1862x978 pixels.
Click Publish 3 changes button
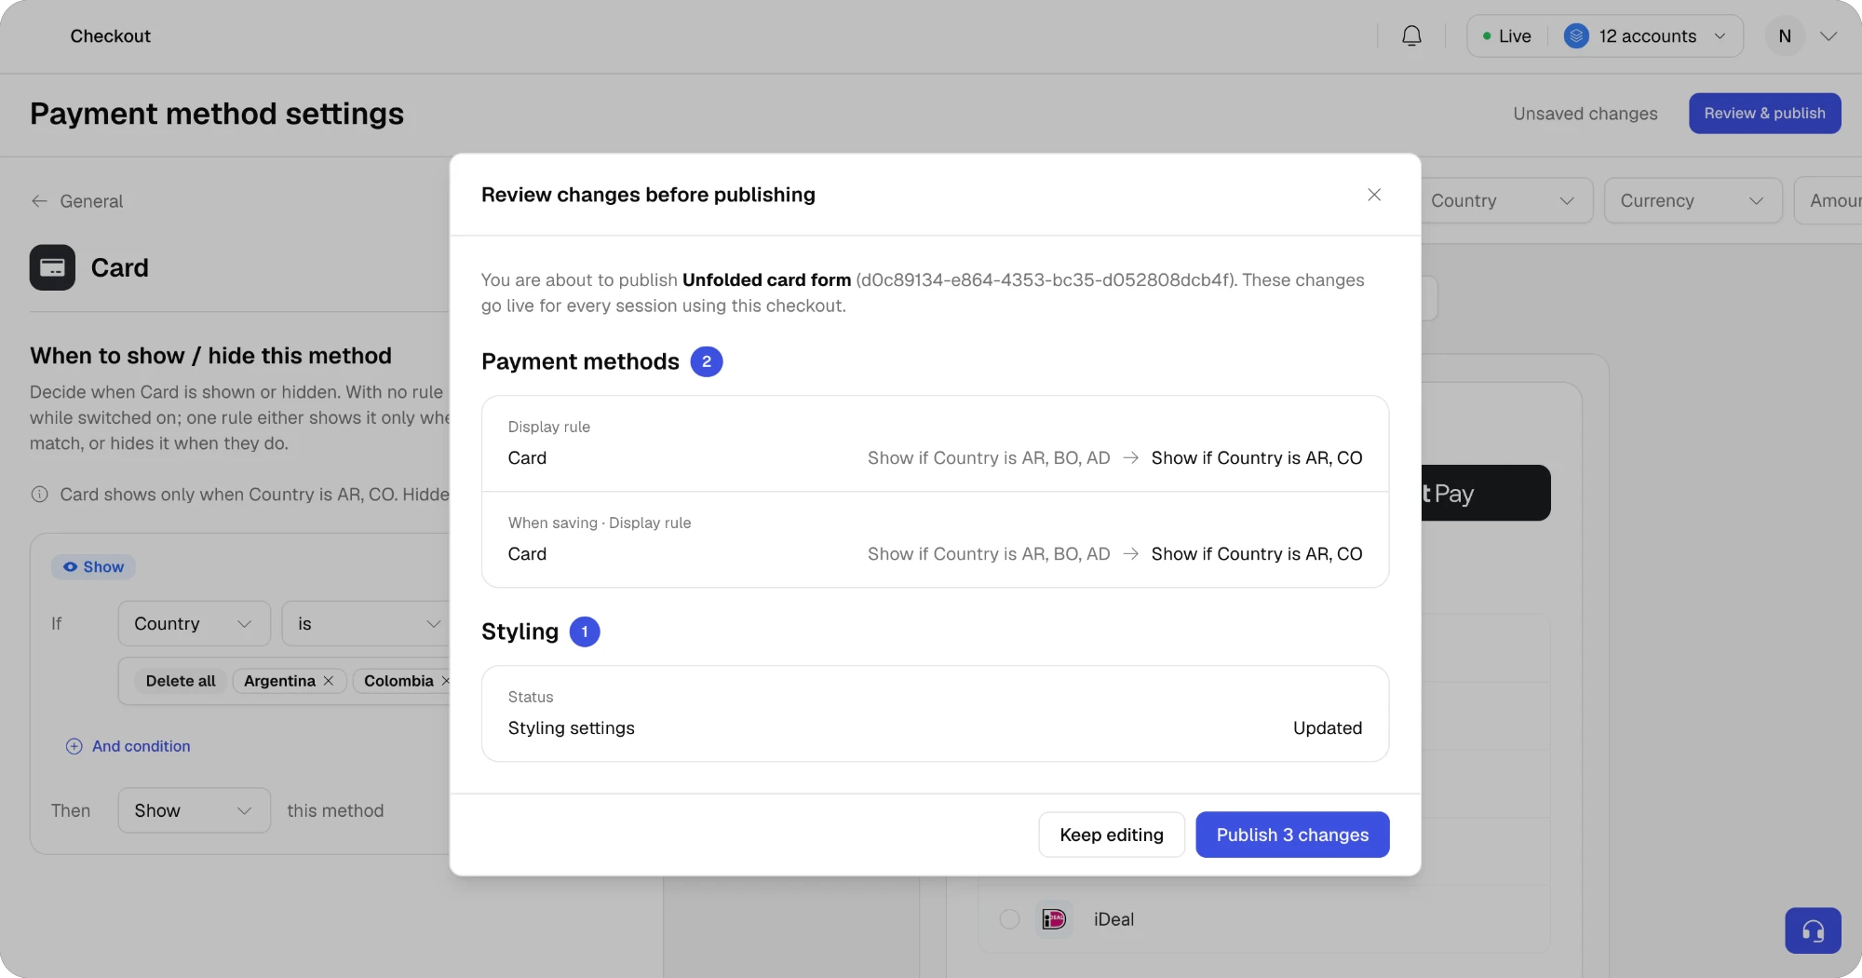1292,835
